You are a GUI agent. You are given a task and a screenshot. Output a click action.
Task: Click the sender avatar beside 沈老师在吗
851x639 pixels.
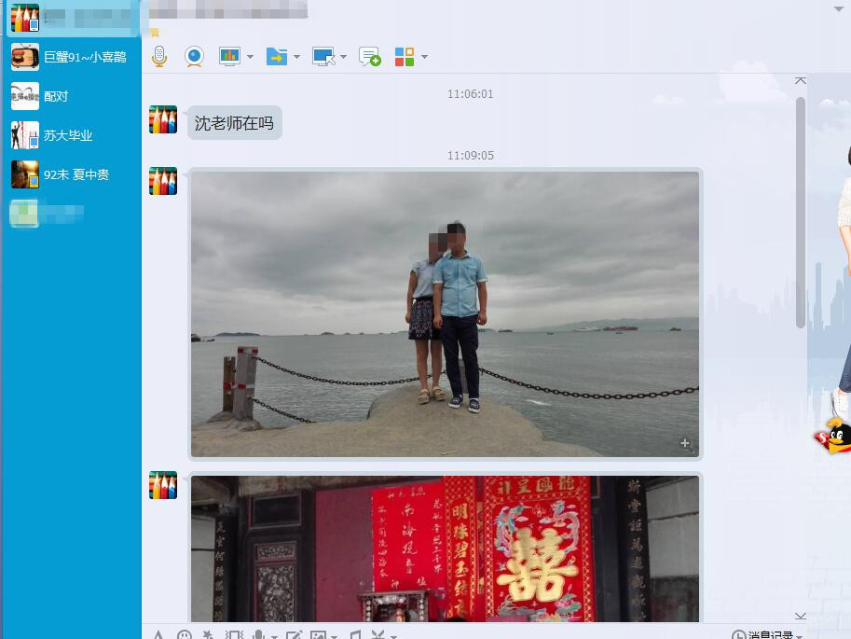tap(163, 119)
